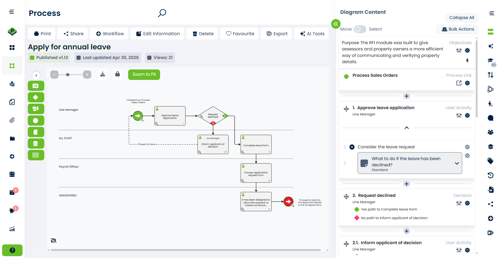This screenshot has width=503, height=258.
Task: Toggle the hidden camera icon below diagram
Action: click(x=54, y=241)
